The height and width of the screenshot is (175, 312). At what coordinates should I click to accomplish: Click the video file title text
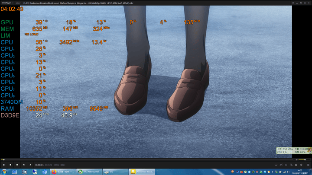pyautogui.click(x=78, y=3)
